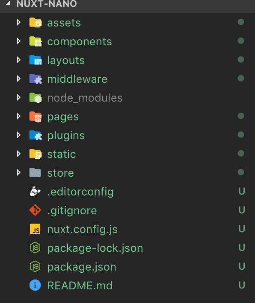
Task: Select the layouts folder
Action: point(127,60)
